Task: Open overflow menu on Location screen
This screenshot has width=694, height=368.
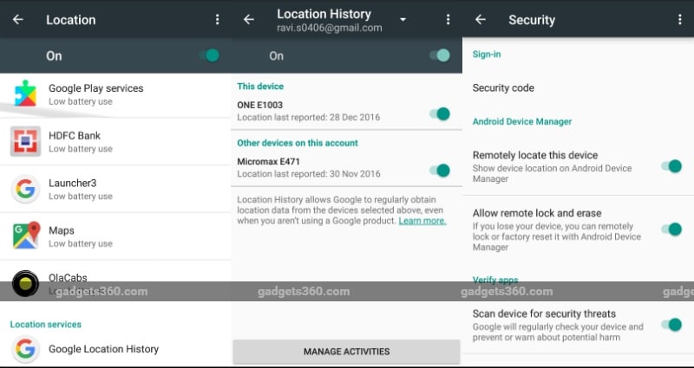Action: click(x=217, y=19)
